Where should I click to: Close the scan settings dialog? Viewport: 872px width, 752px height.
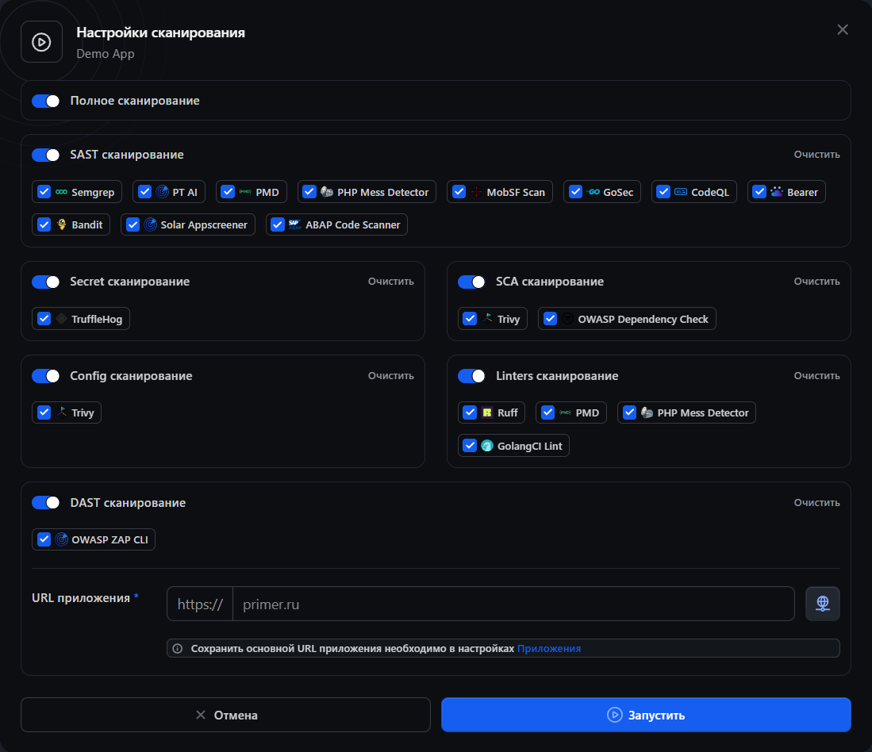pos(843,29)
